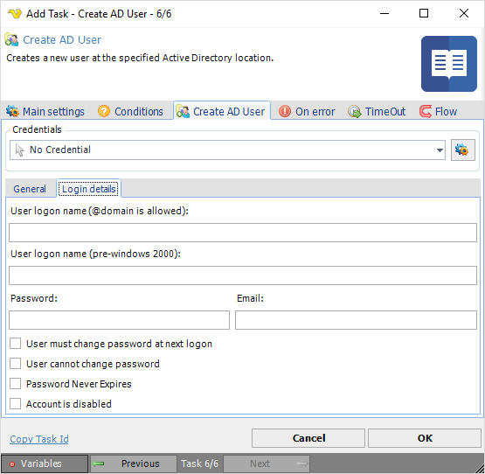Click the Main settings gear icon

click(x=12, y=111)
